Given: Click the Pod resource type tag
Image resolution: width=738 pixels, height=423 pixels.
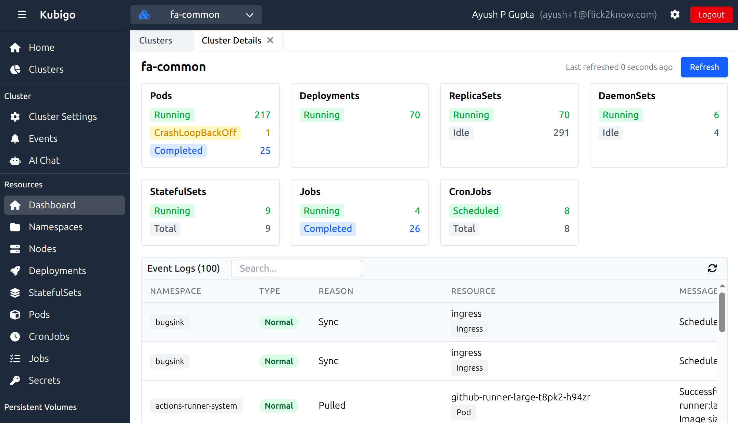Looking at the screenshot, I should 464,412.
